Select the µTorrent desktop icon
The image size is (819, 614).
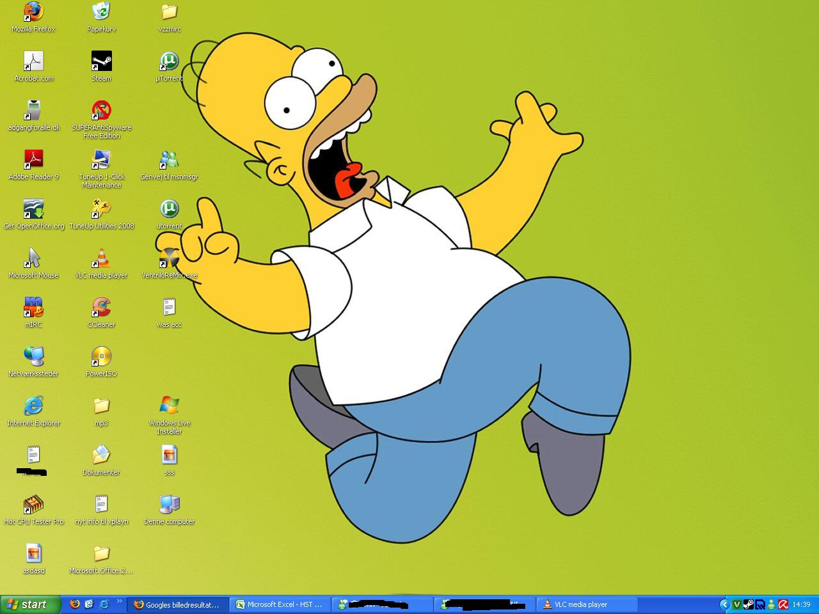169,67
